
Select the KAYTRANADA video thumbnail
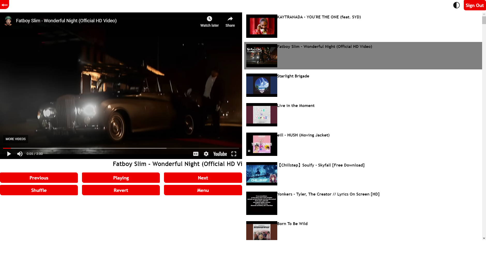click(262, 26)
